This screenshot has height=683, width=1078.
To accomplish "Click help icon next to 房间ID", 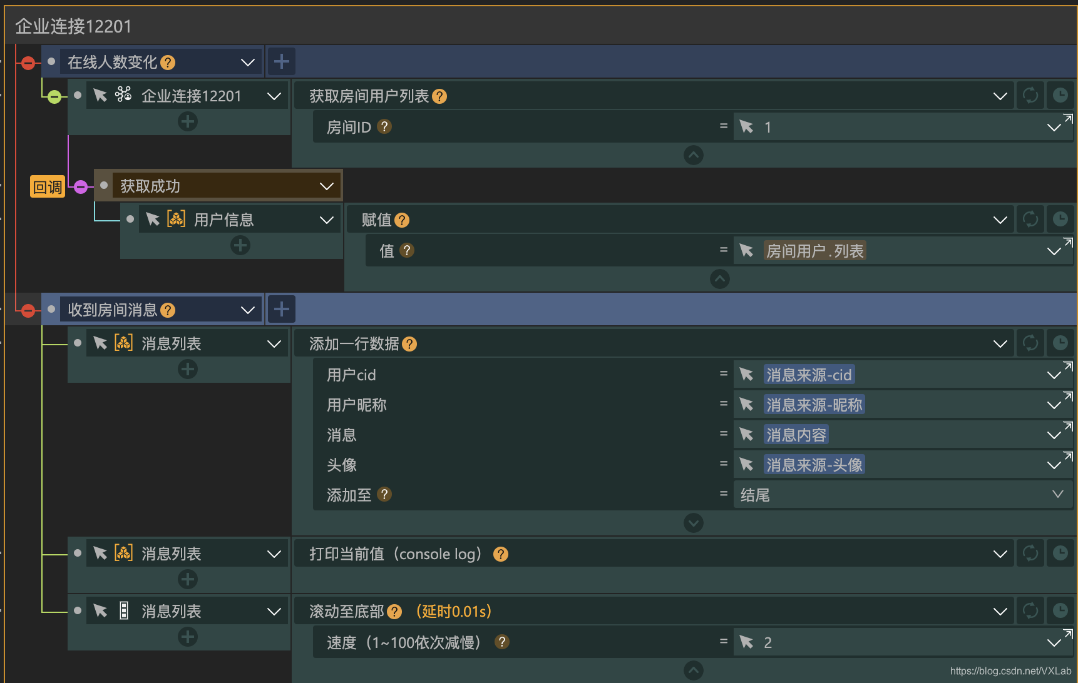I will (x=384, y=126).
